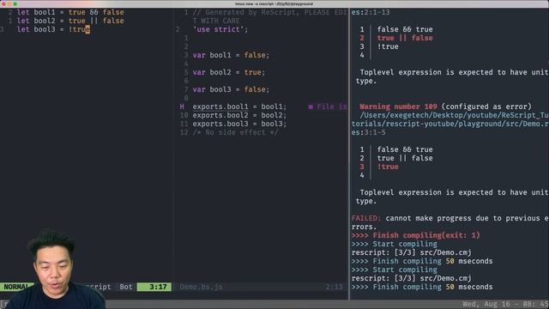Image resolution: width=549 pixels, height=309 pixels.
Task: Click the NORMAL mode indicator in statusline
Action: pos(15,287)
